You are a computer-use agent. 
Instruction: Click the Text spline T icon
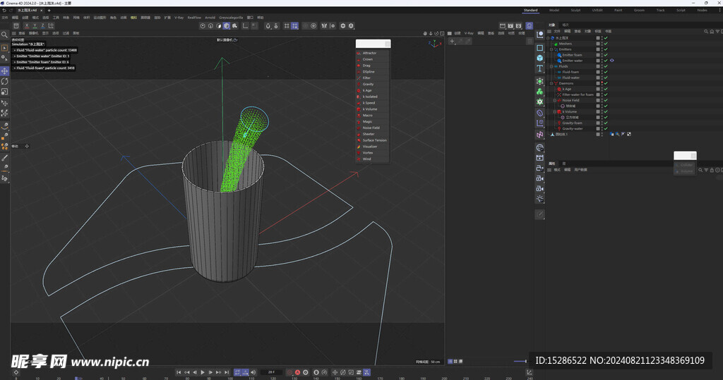540,68
